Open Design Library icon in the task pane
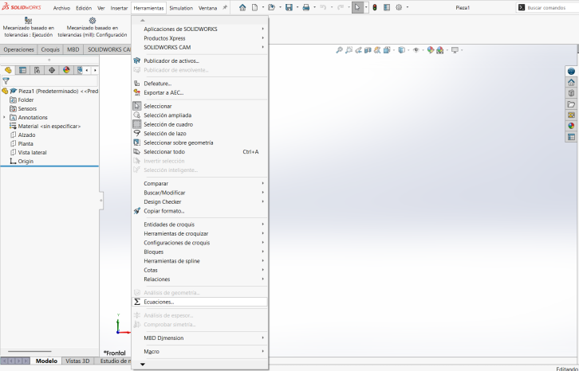Viewport: 579px width, 371px height. 571,93
